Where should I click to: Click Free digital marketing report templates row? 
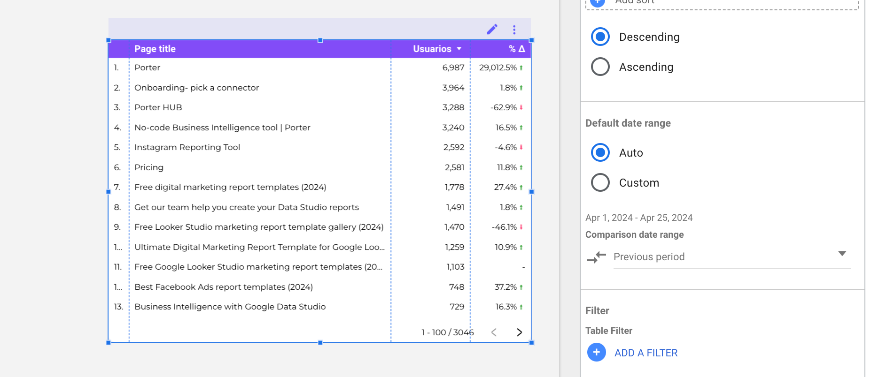click(x=230, y=187)
